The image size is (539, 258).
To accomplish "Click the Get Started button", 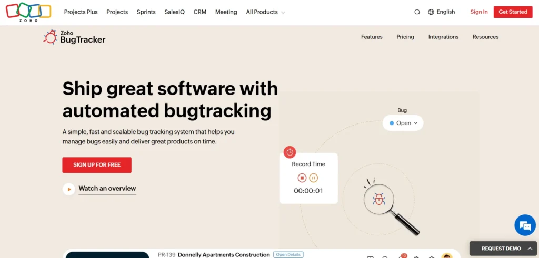I will (x=513, y=12).
